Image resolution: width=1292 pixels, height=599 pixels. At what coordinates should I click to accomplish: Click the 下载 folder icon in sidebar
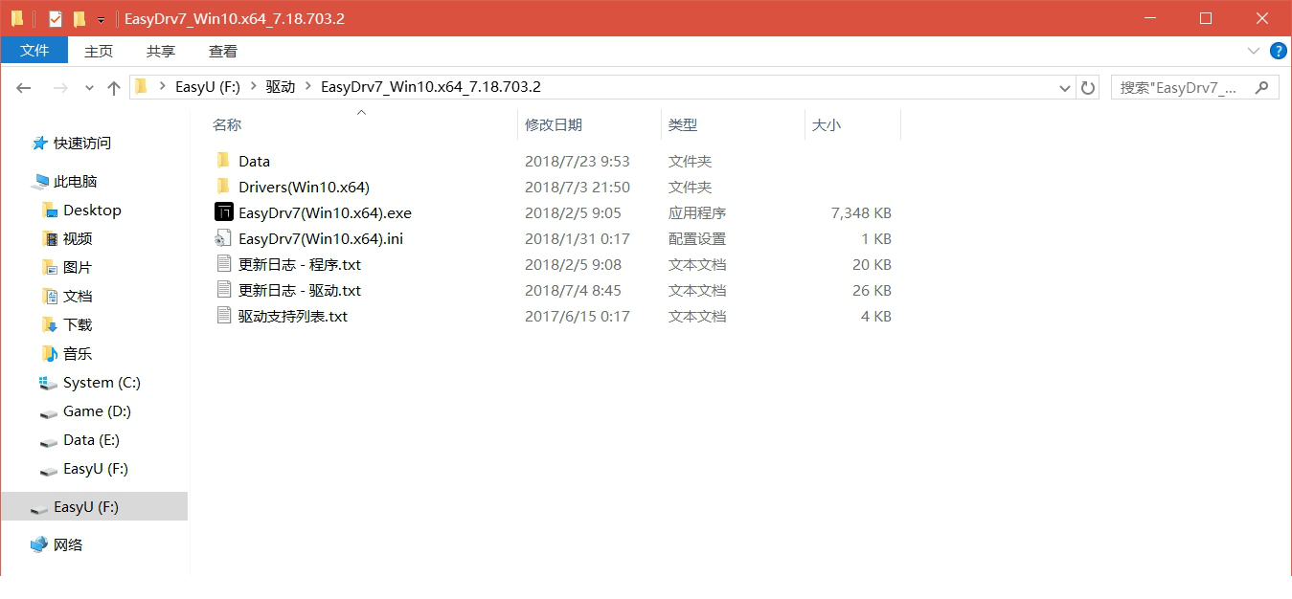coord(50,324)
